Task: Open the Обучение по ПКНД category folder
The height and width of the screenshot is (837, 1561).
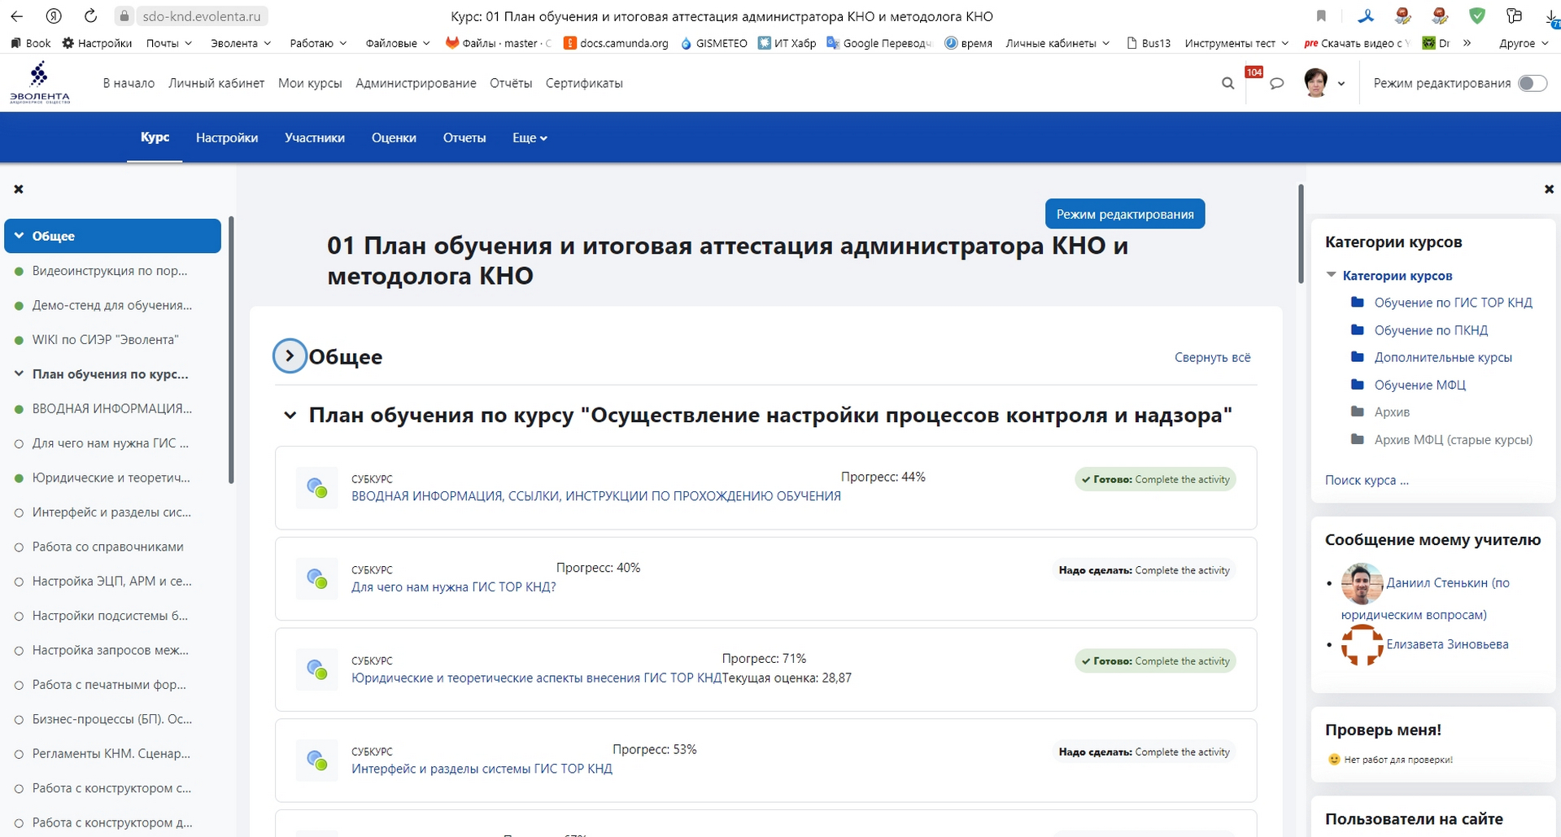Action: [1431, 330]
